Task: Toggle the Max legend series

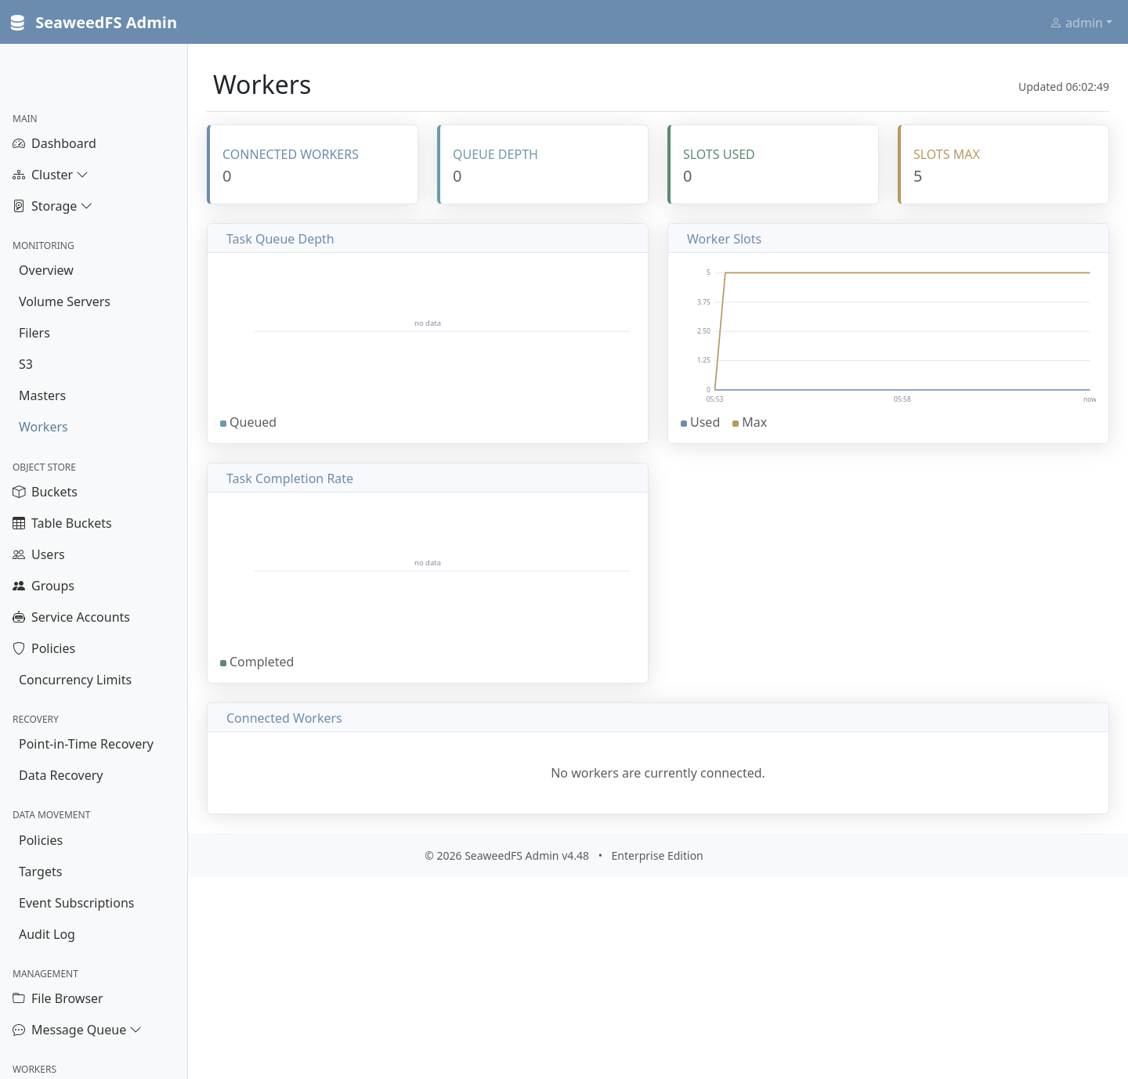Action: 750,422
